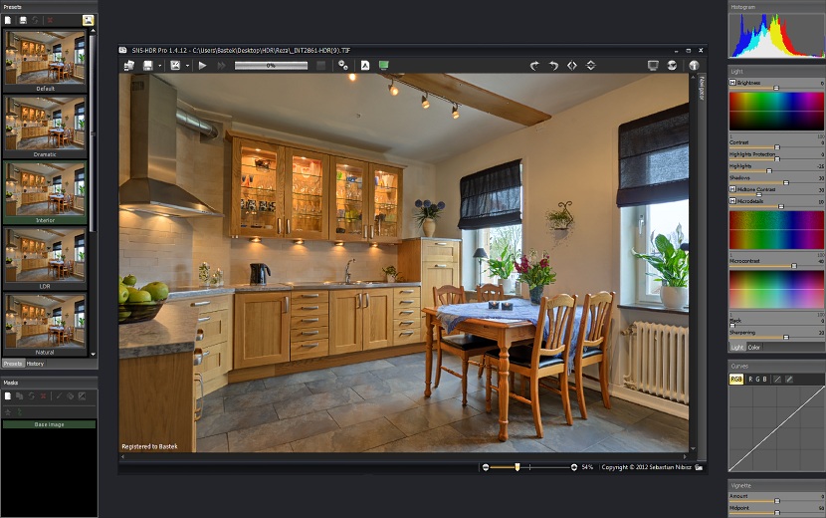Open the save icon's dropdown arrow
Screen dimensions: 826x518
[x=159, y=66]
